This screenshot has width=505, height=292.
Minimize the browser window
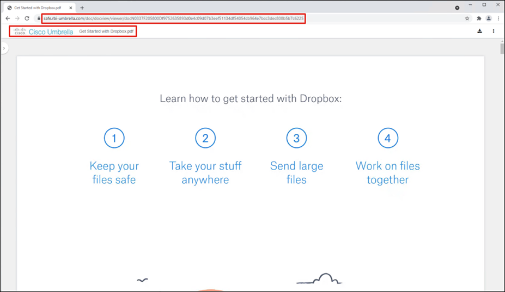coord(471,5)
